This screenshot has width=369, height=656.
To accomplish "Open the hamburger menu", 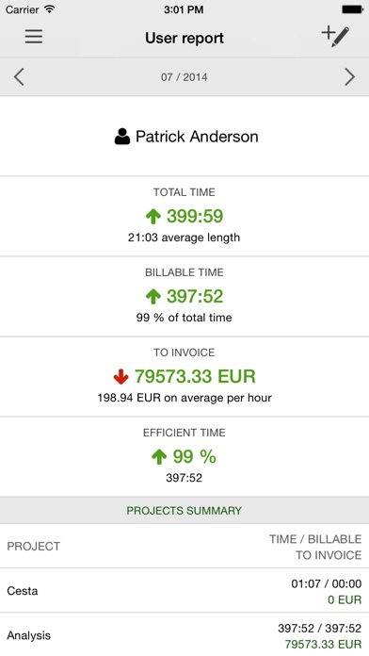I will point(34,37).
